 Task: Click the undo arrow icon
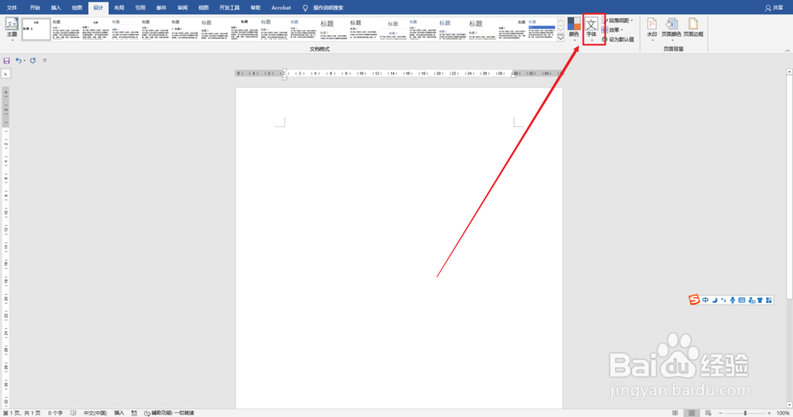point(18,61)
